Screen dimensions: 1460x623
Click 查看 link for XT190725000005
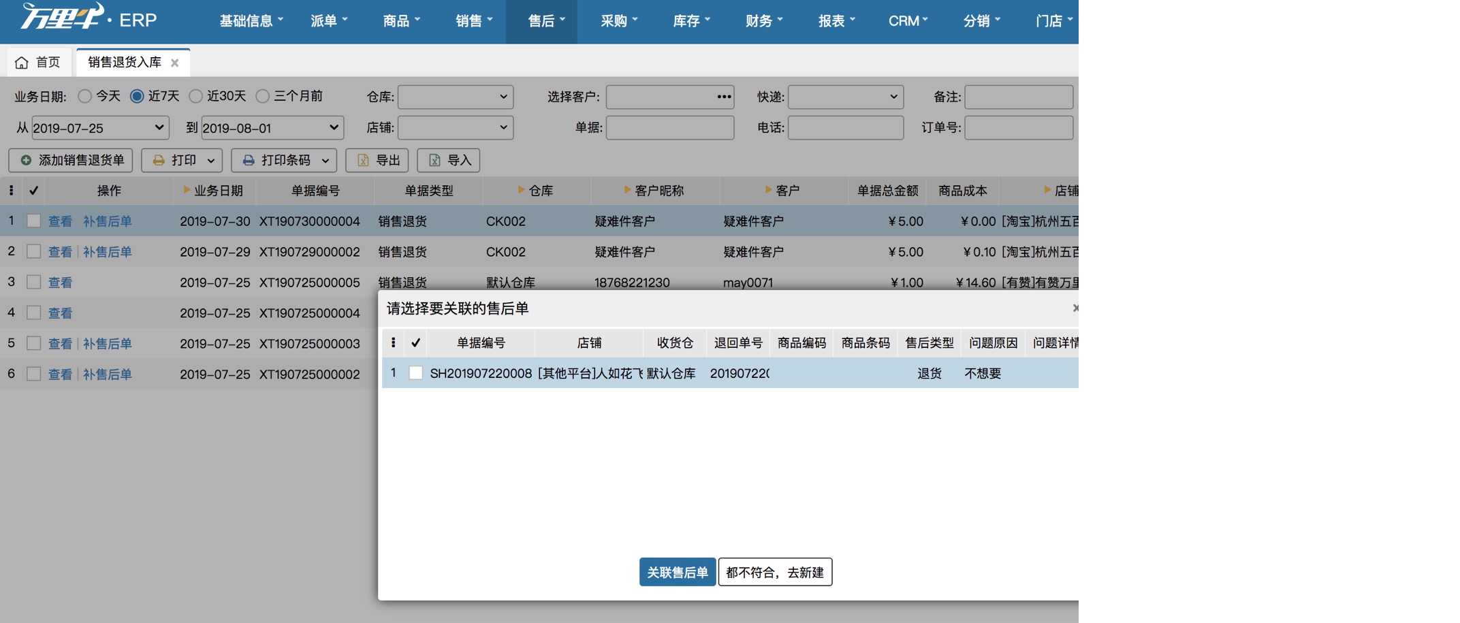60,283
